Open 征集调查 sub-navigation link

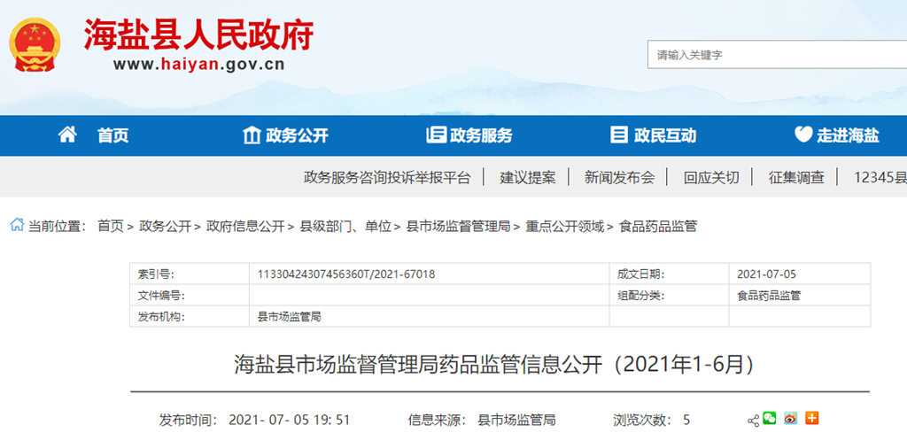[x=796, y=177]
